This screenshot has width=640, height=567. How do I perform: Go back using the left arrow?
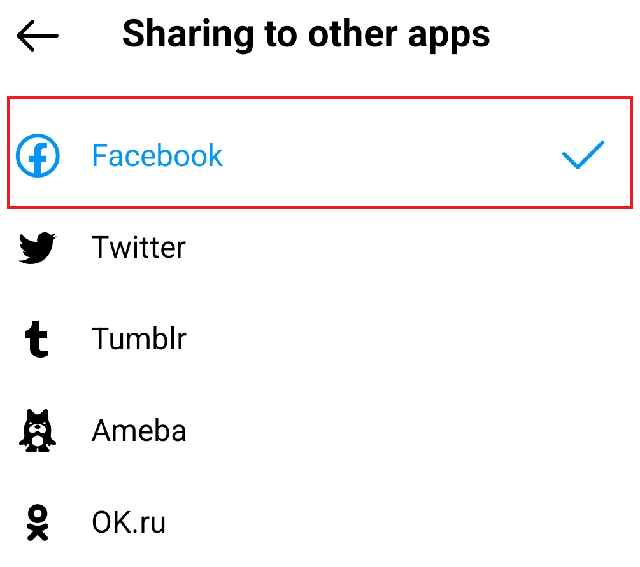coord(38,36)
